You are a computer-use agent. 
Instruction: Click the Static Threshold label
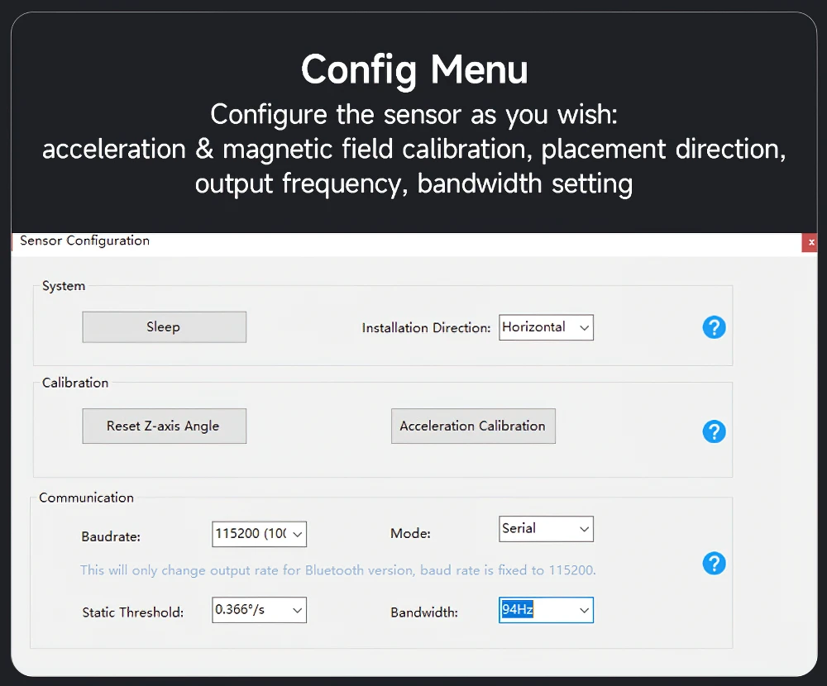[133, 612]
